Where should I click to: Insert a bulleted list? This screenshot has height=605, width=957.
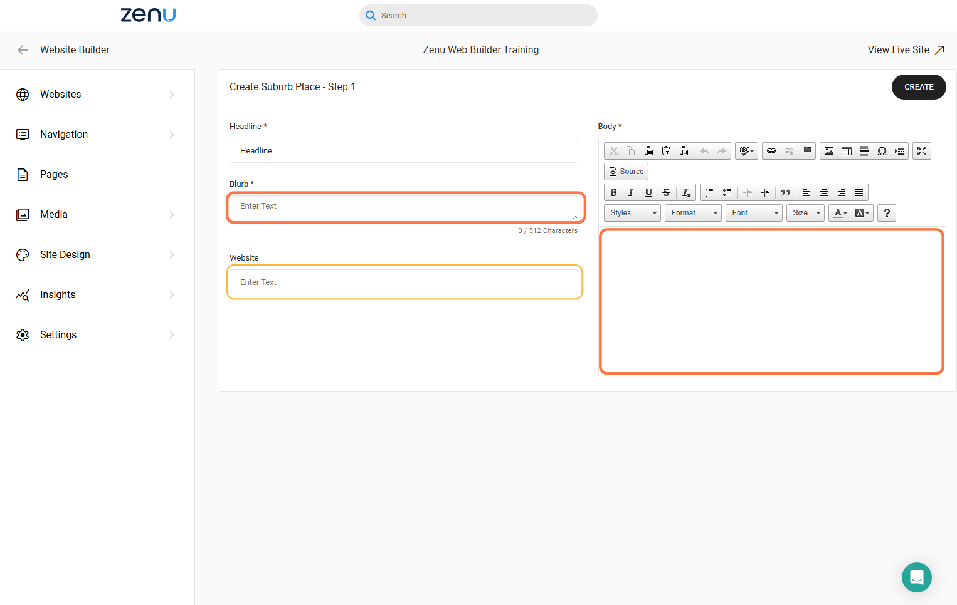(727, 192)
